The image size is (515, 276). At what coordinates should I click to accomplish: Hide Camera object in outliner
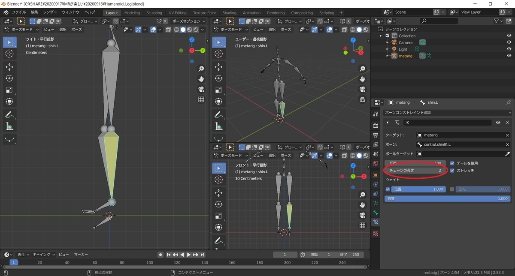[509, 42]
